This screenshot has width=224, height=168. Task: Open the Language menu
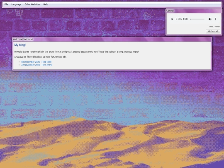tap(16, 4)
